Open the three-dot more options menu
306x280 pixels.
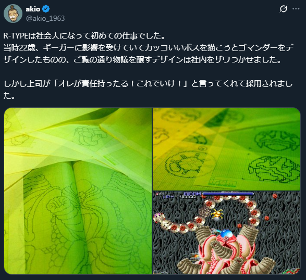(x=296, y=9)
